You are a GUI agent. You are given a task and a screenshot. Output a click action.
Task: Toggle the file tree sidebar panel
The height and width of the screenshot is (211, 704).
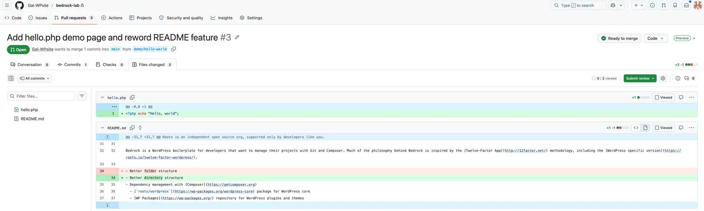coord(11,78)
